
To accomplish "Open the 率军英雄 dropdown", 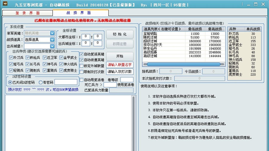I will (52, 33).
